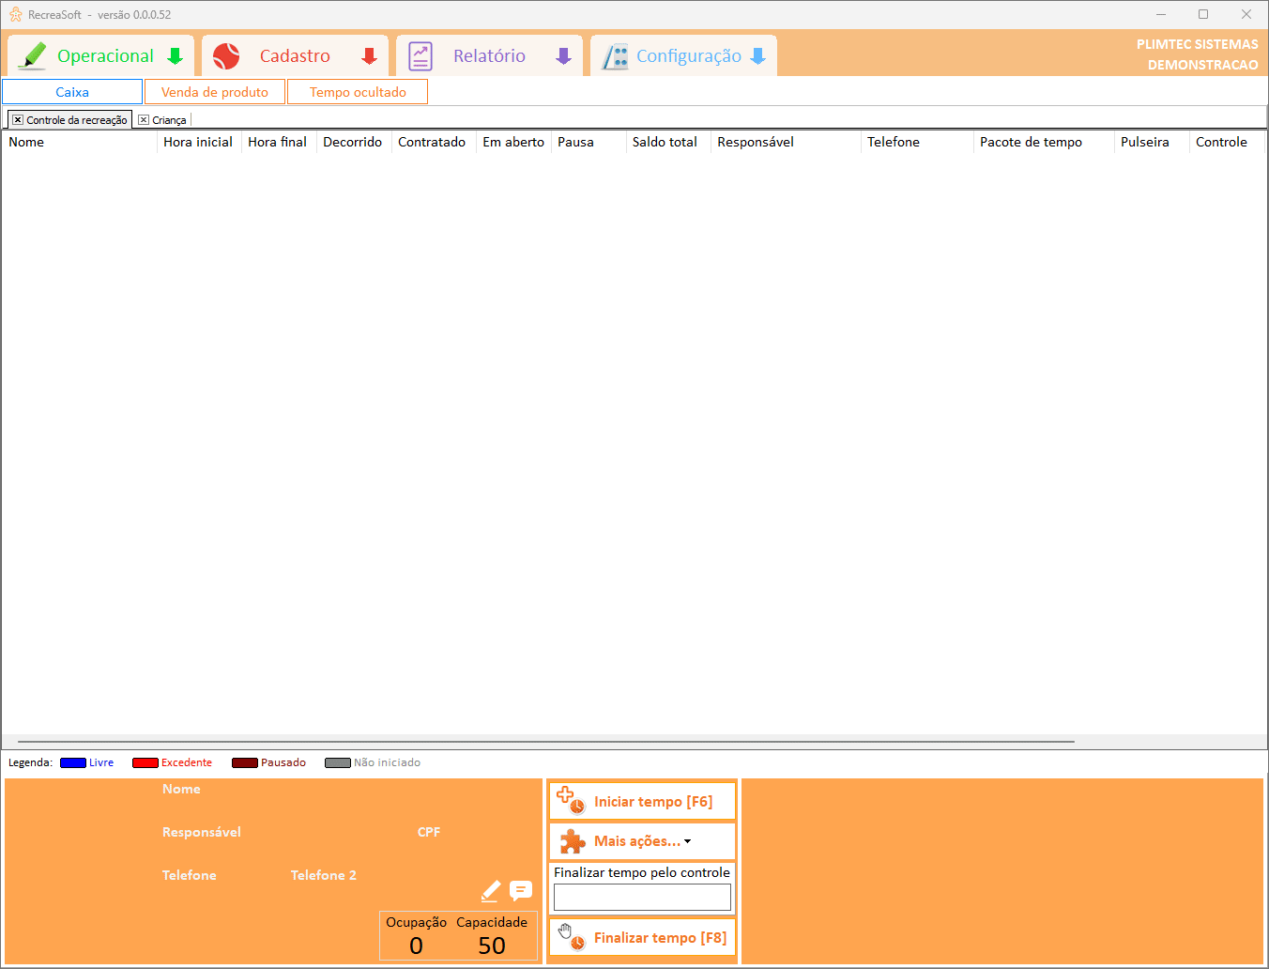Click the red ball Cadastro icon
1269x969 pixels.
[x=226, y=56]
